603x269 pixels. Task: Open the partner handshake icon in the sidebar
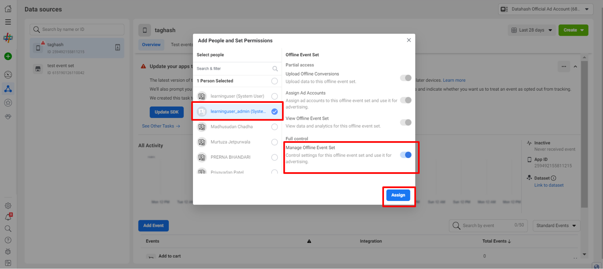coord(8,117)
